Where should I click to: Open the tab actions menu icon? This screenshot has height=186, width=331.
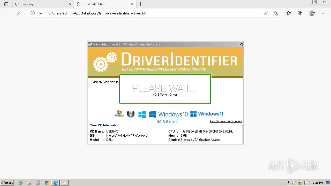pos(6,4)
